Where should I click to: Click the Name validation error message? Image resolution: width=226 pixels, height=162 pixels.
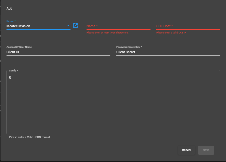(108, 32)
